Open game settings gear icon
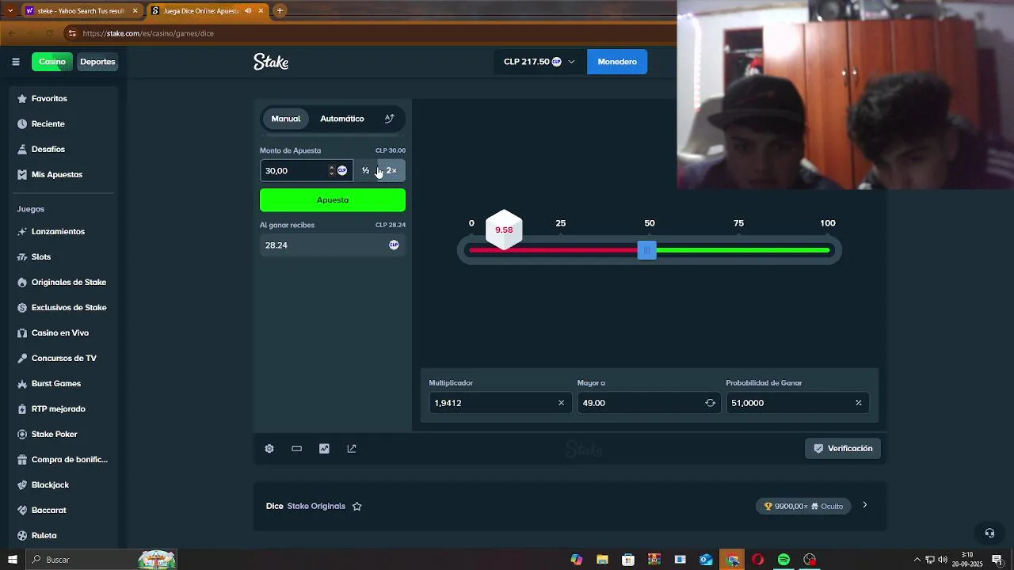The width and height of the screenshot is (1014, 570). pyautogui.click(x=269, y=449)
